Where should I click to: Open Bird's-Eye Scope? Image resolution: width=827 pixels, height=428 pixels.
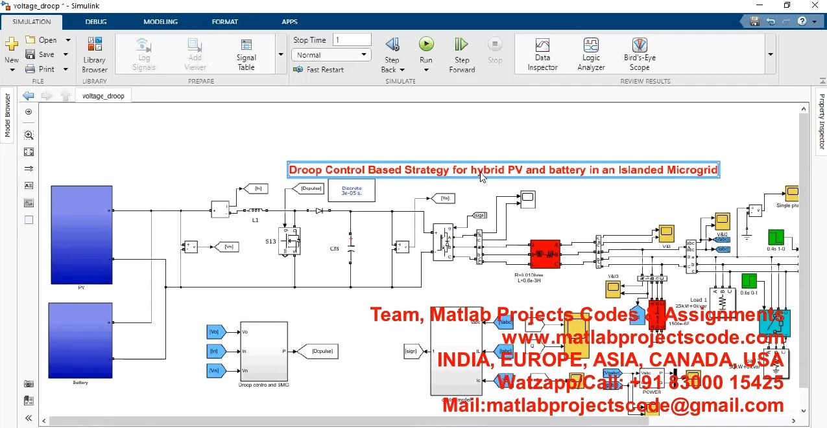(x=640, y=54)
